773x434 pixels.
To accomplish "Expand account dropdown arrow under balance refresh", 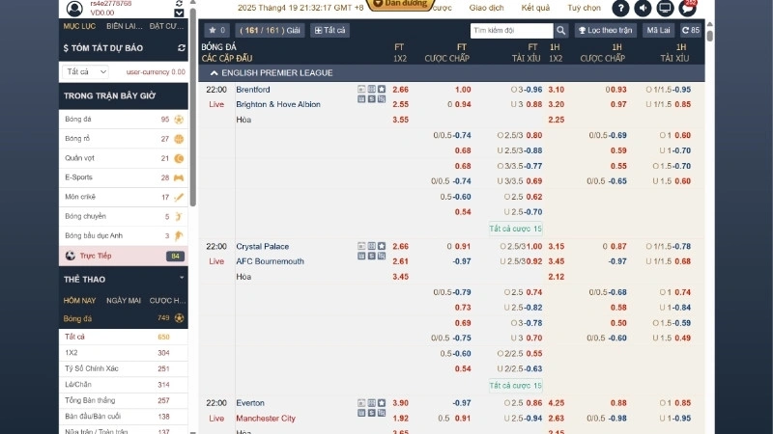I will click(179, 14).
